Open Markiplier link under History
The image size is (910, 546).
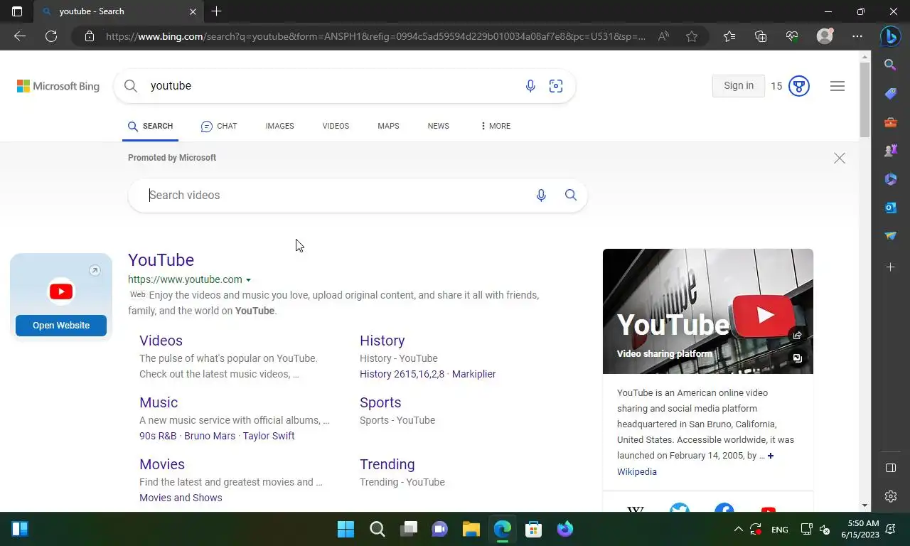point(473,374)
